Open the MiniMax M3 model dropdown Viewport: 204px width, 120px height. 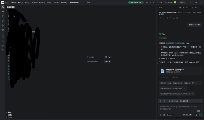[188, 115]
